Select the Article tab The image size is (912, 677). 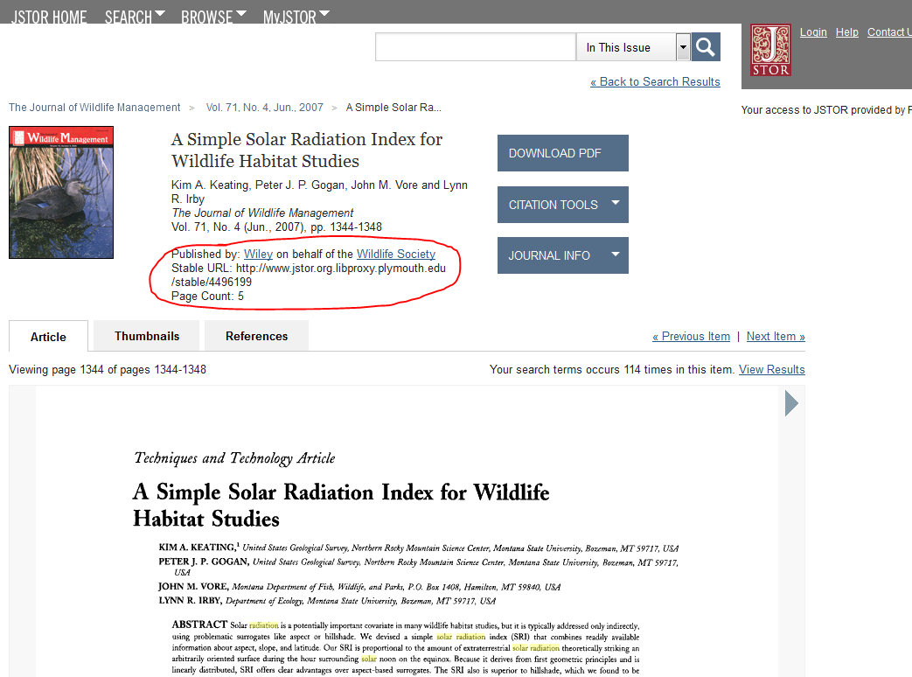[48, 336]
